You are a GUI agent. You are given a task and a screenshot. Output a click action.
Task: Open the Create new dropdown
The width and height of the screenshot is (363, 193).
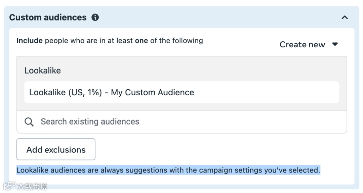[302, 45]
